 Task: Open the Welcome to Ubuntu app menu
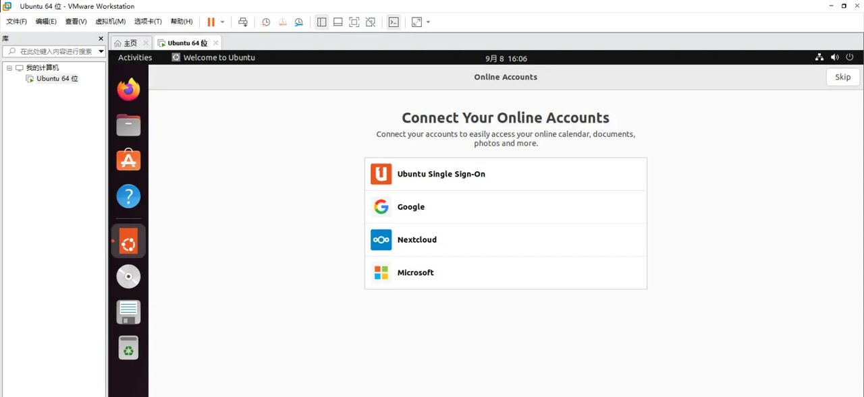point(213,57)
